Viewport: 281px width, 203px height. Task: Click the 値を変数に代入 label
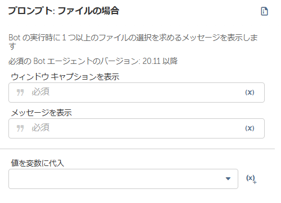[38, 163]
